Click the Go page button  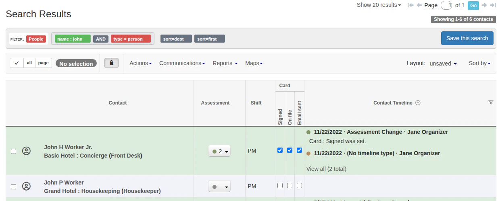click(473, 5)
